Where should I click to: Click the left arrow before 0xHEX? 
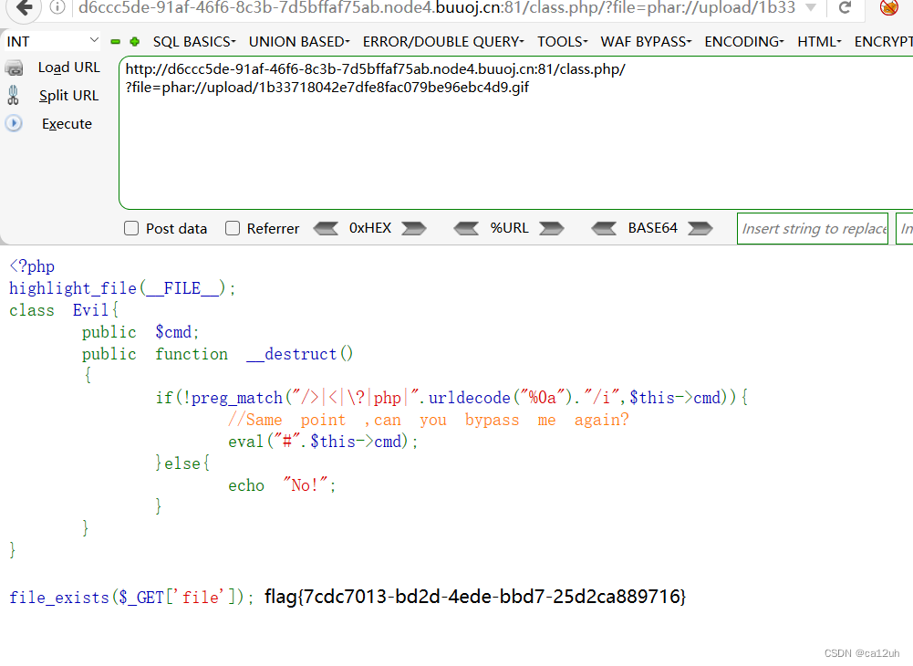326,228
